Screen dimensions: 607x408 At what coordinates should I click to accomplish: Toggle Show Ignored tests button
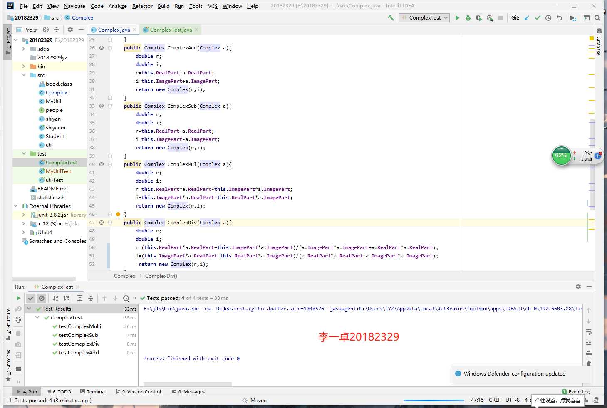[42, 298]
